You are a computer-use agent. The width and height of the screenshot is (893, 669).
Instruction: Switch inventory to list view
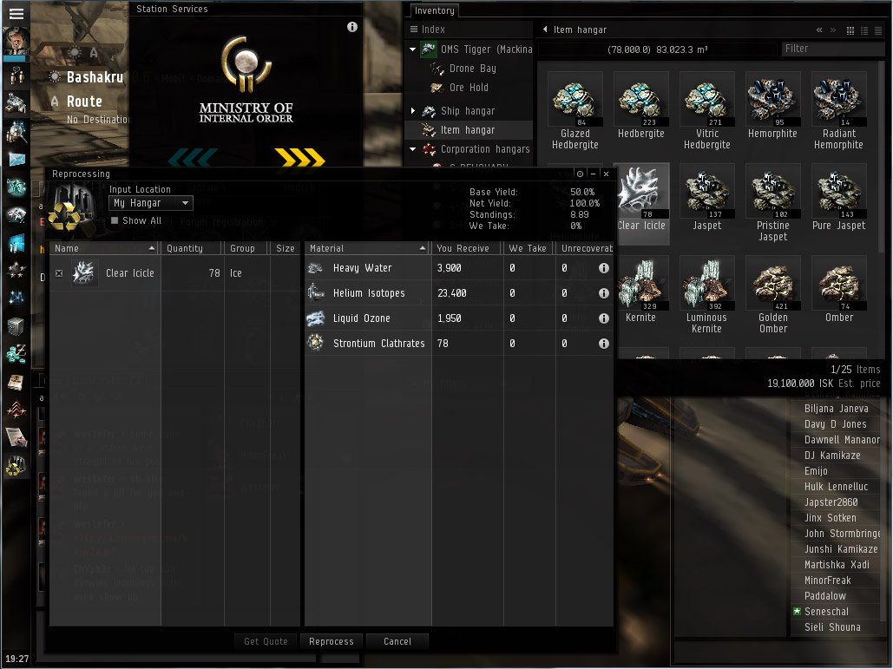tap(877, 30)
